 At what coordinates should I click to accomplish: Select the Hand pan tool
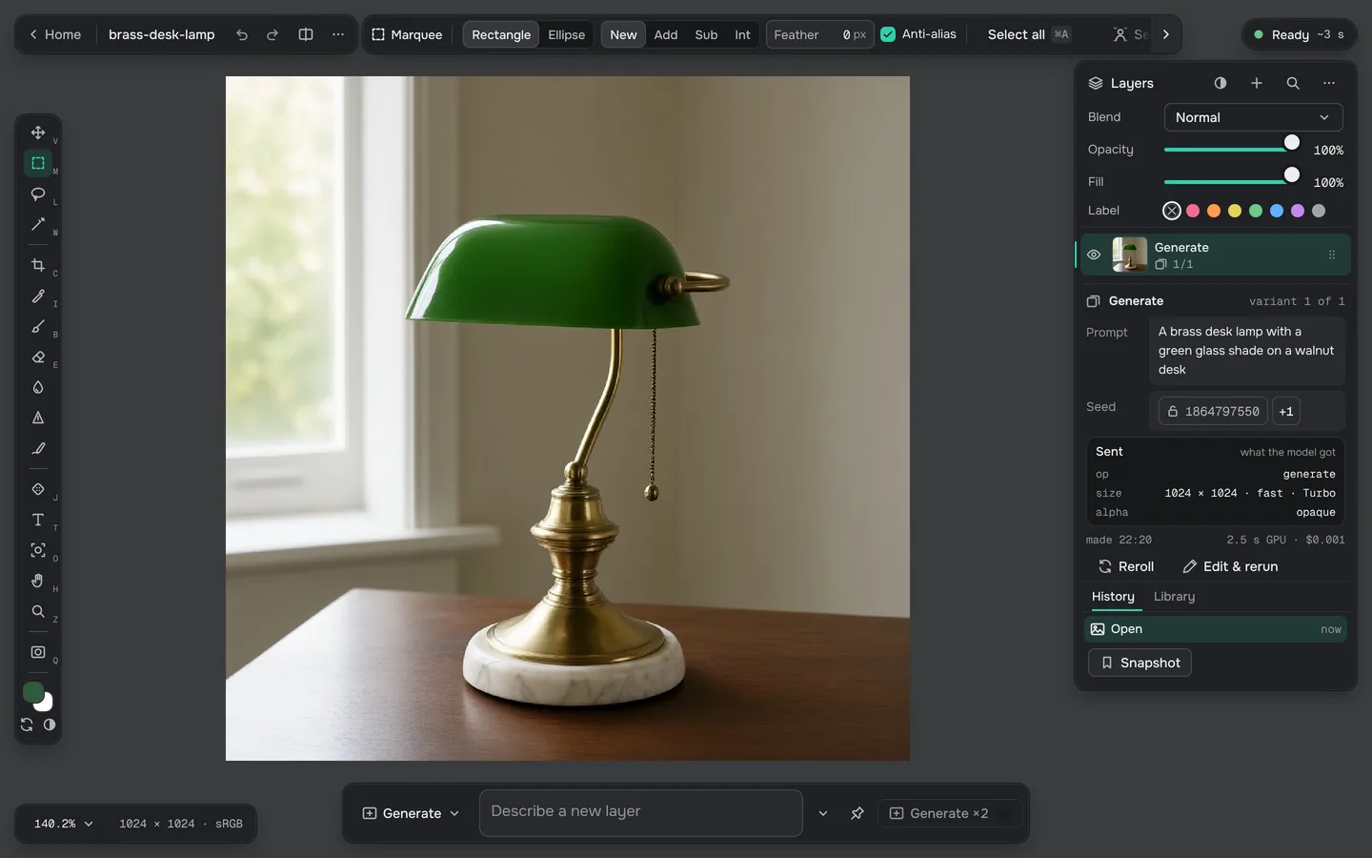[38, 581]
